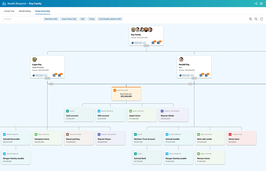Screen dimensions: 266x171
Task: Click the Monaco home asset name
Action: pyautogui.click(x=203, y=159)
